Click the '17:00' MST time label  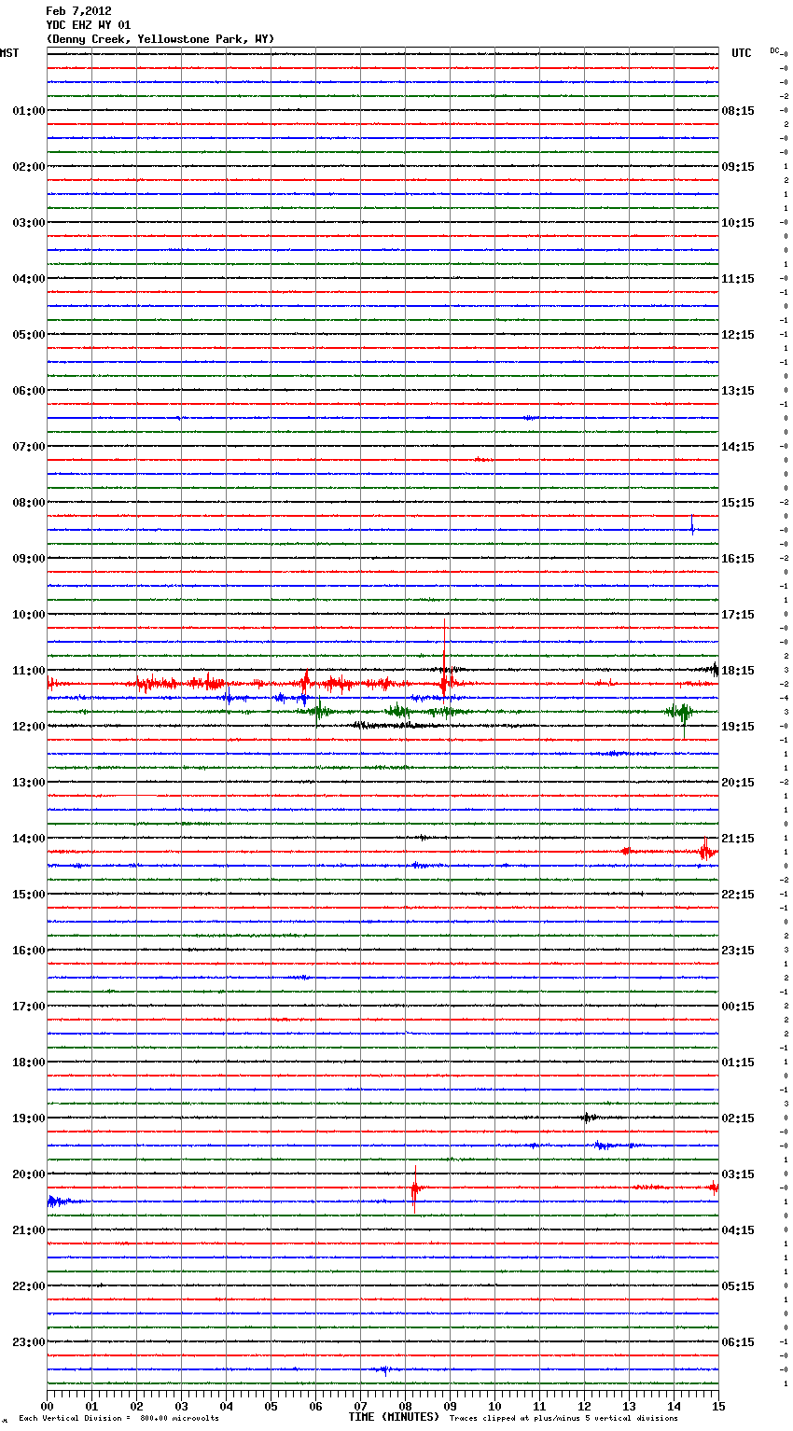tap(28, 1006)
